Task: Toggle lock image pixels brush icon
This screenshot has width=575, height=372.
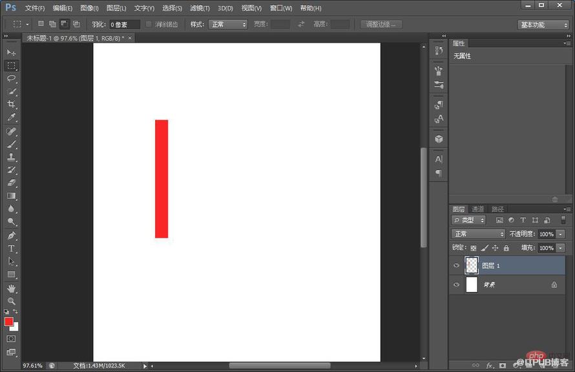Action: tap(485, 248)
